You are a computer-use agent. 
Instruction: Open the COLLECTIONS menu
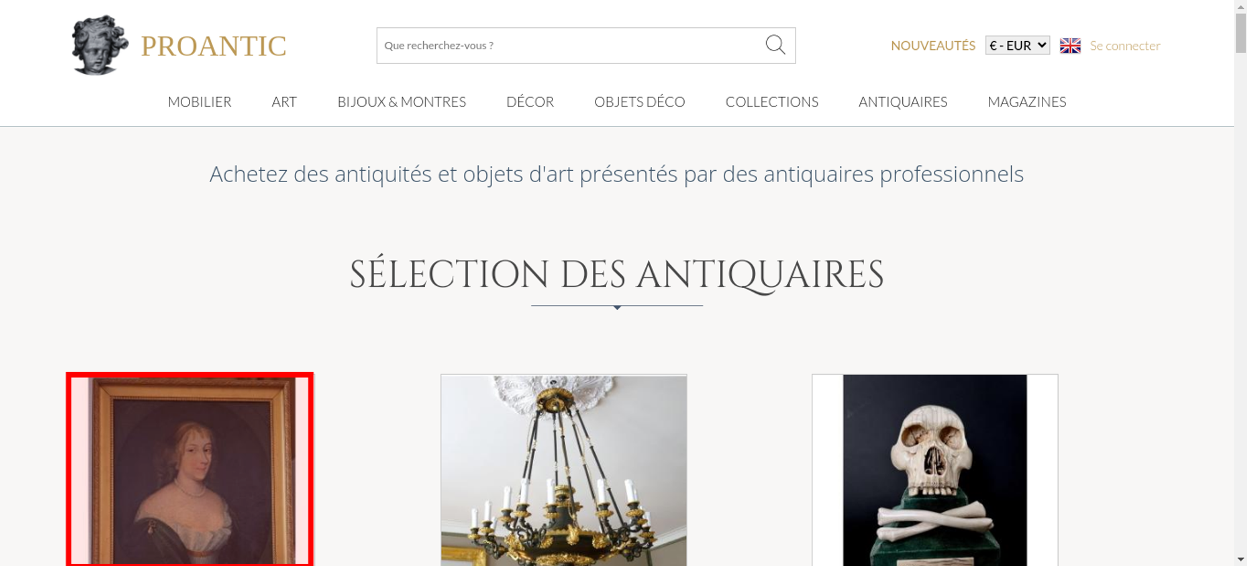point(772,102)
